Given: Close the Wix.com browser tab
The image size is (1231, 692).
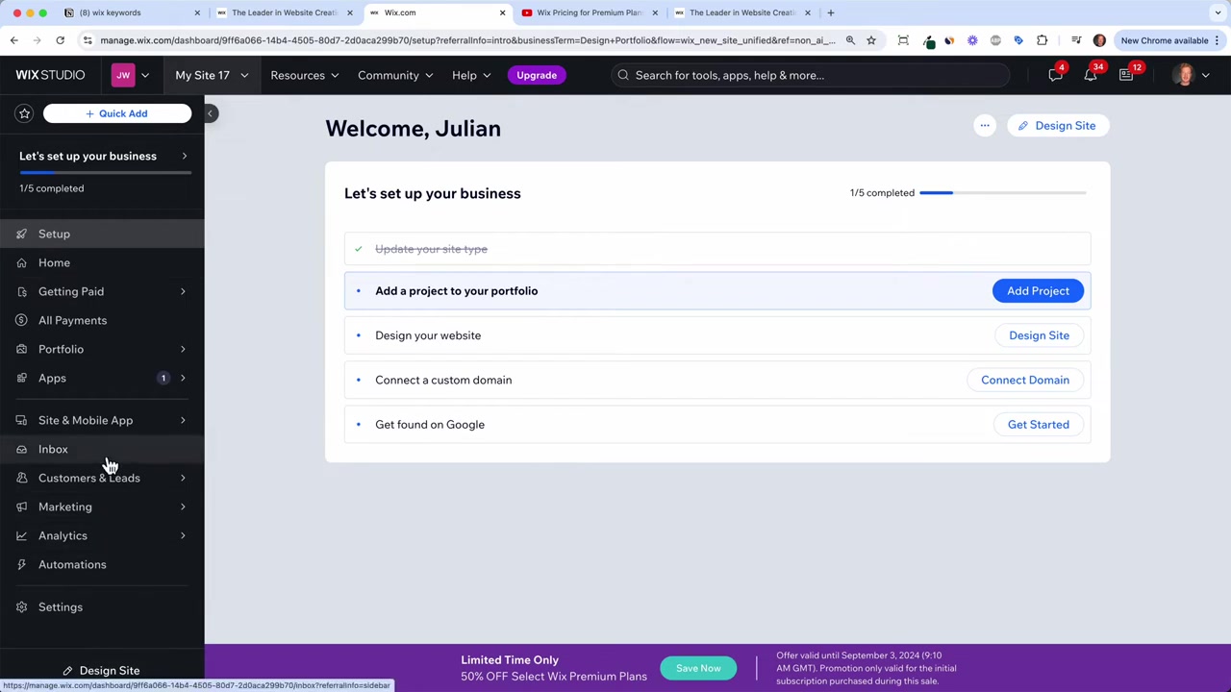Looking at the screenshot, I should click(502, 12).
